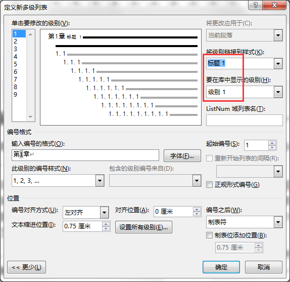Click the 设置所有级别(E)... button
Screen dimensions: 290x282
coord(143,227)
